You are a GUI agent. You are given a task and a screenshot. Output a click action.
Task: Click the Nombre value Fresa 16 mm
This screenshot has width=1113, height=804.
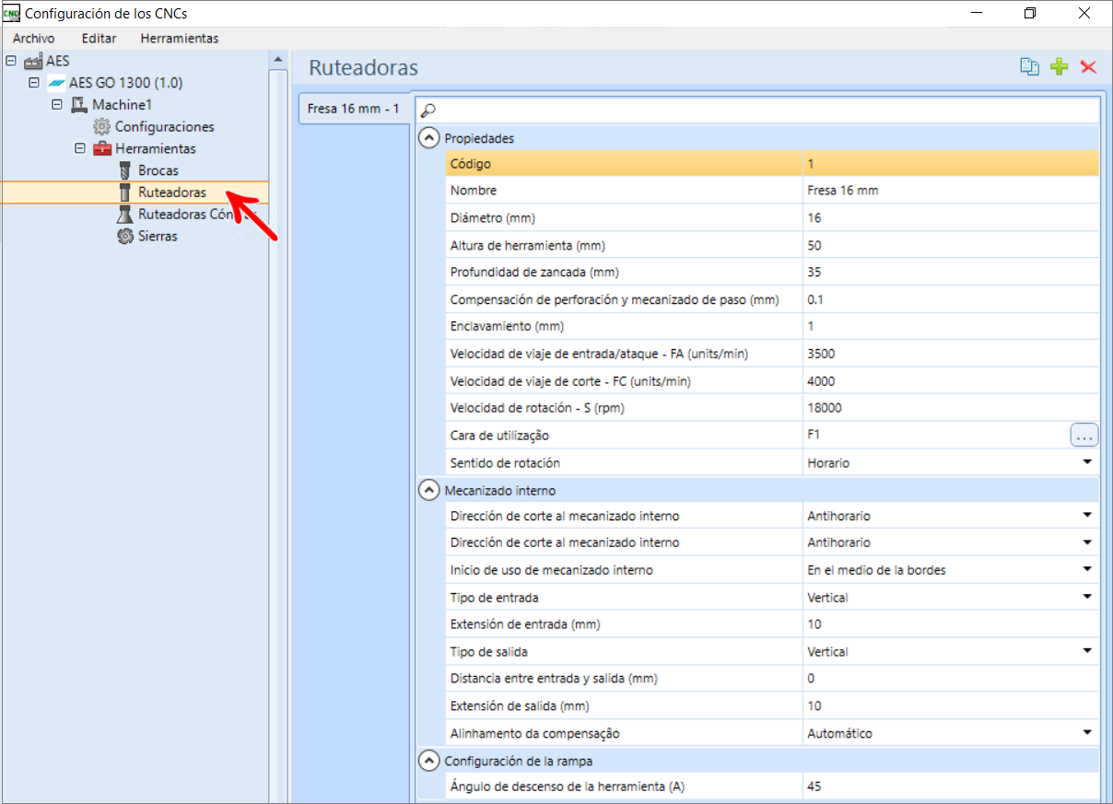pos(951,191)
